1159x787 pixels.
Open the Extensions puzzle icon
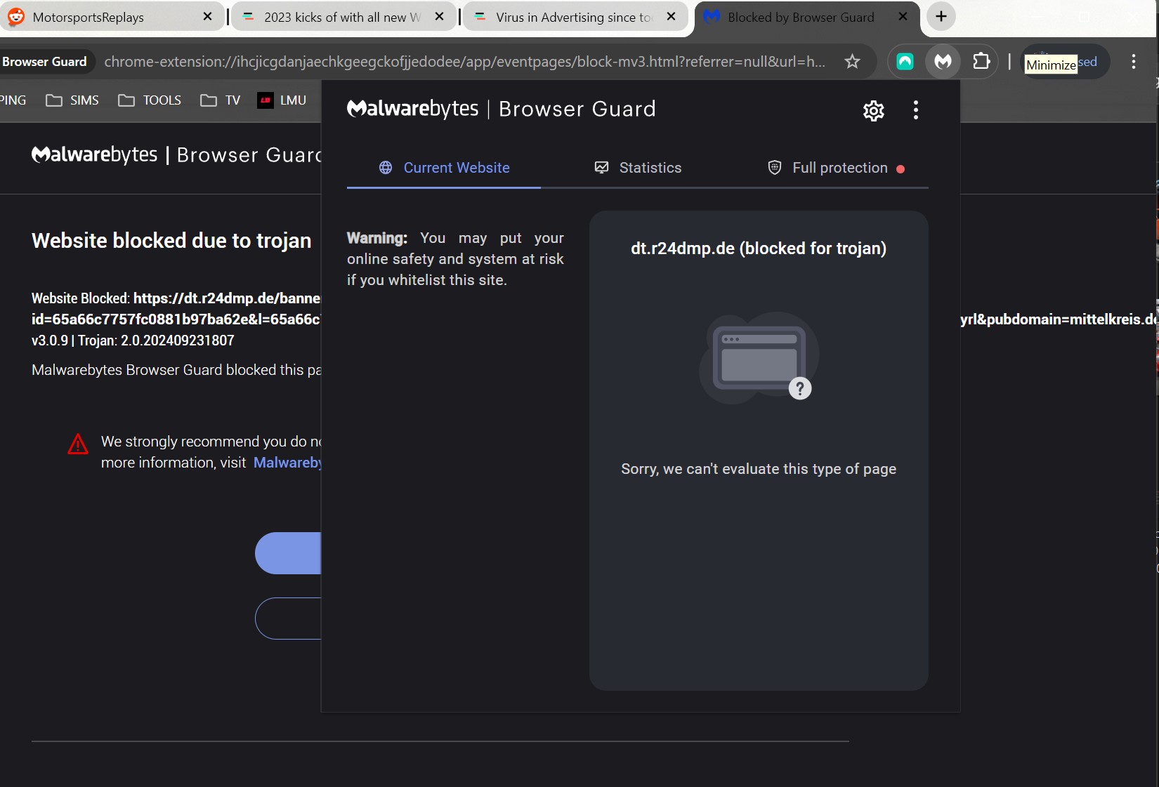point(981,62)
